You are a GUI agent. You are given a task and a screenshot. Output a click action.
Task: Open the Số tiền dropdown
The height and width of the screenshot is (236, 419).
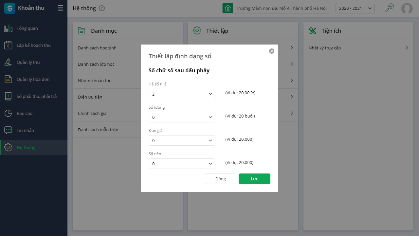[182, 164]
